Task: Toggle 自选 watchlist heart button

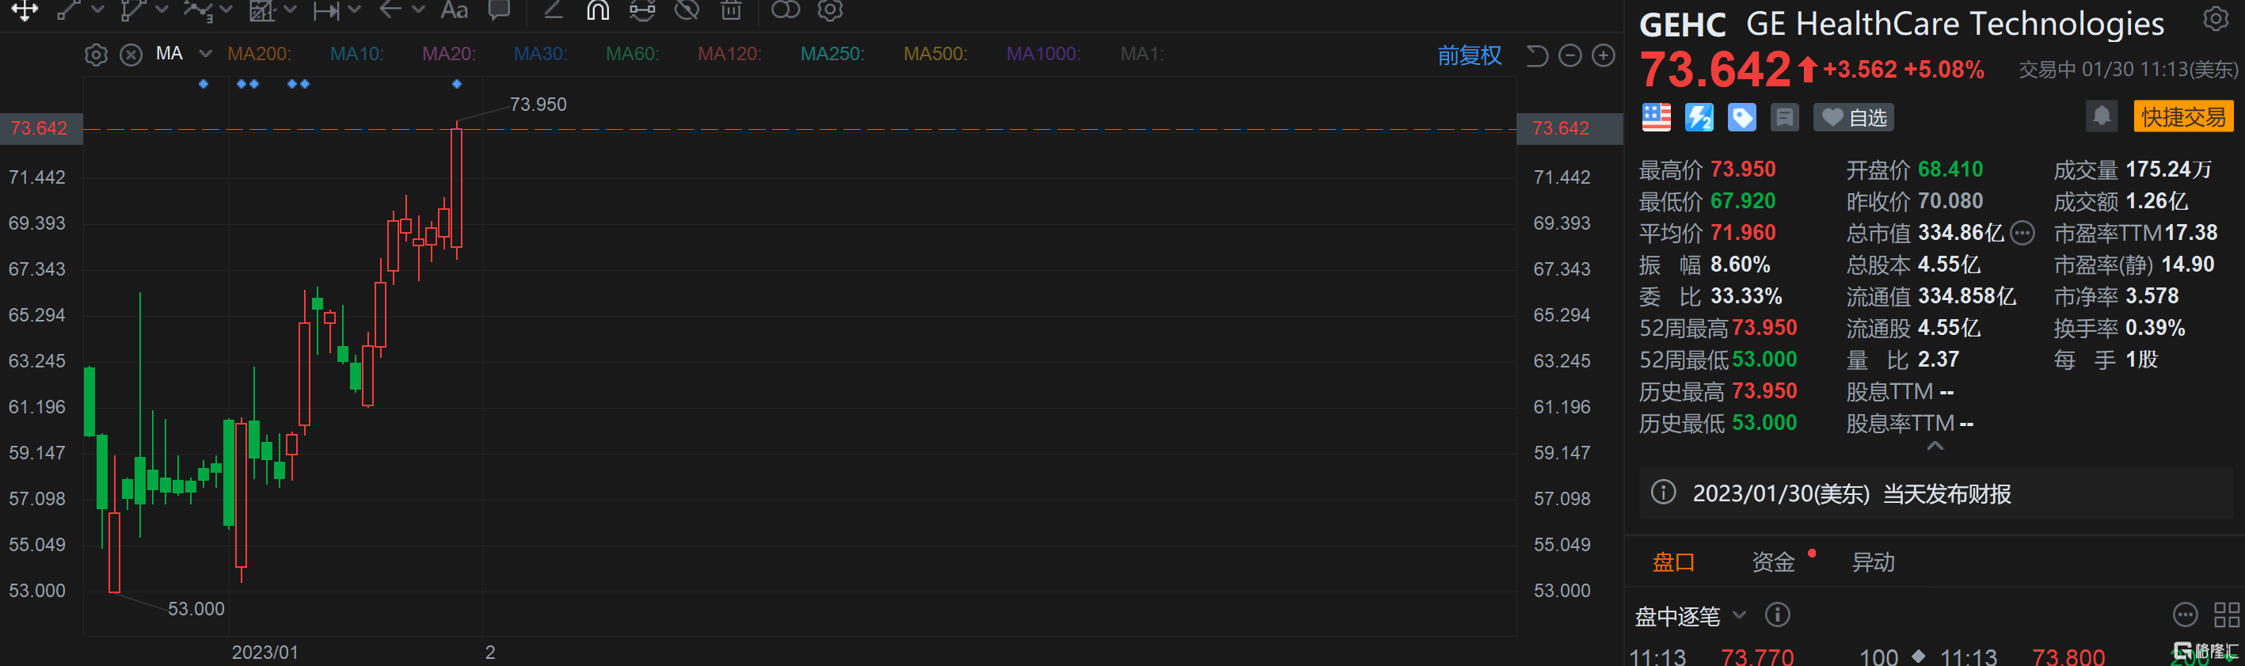Action: point(1854,118)
